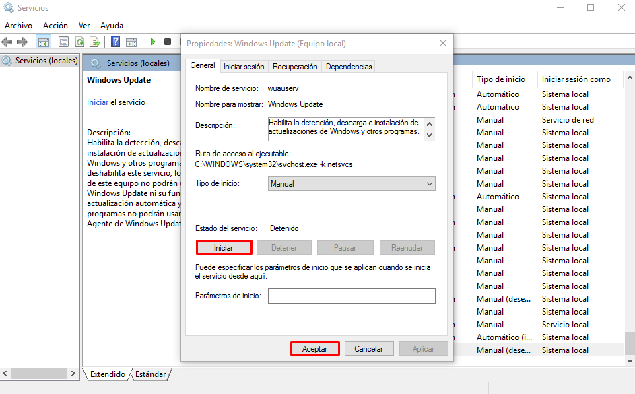The width and height of the screenshot is (635, 394).
Task: Open the Properties toolbar icon
Action: [x=63, y=42]
